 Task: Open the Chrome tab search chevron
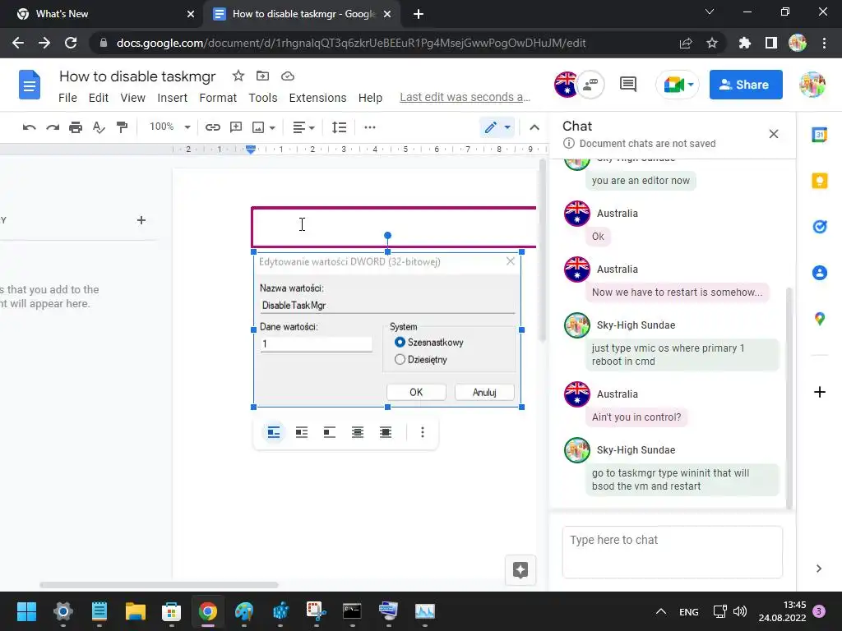point(710,12)
